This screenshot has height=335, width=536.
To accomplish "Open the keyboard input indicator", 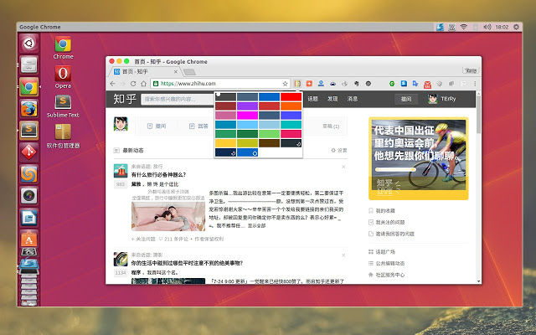I will 452,27.
